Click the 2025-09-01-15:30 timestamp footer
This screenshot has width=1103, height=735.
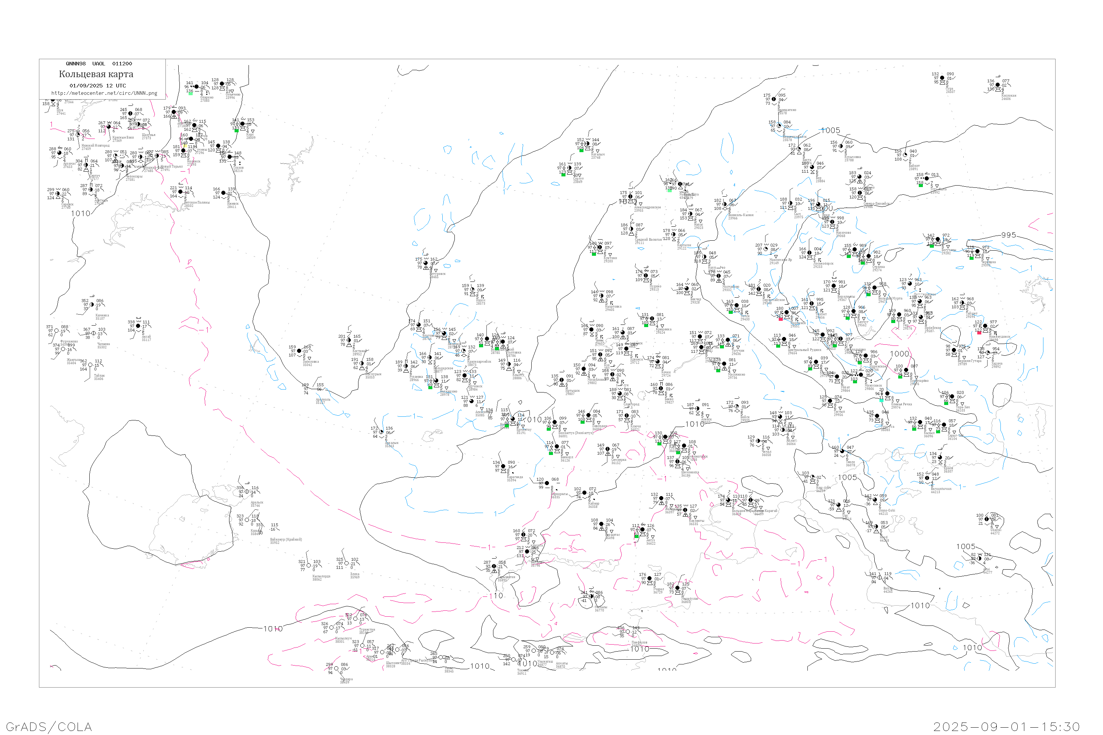pos(1006,727)
